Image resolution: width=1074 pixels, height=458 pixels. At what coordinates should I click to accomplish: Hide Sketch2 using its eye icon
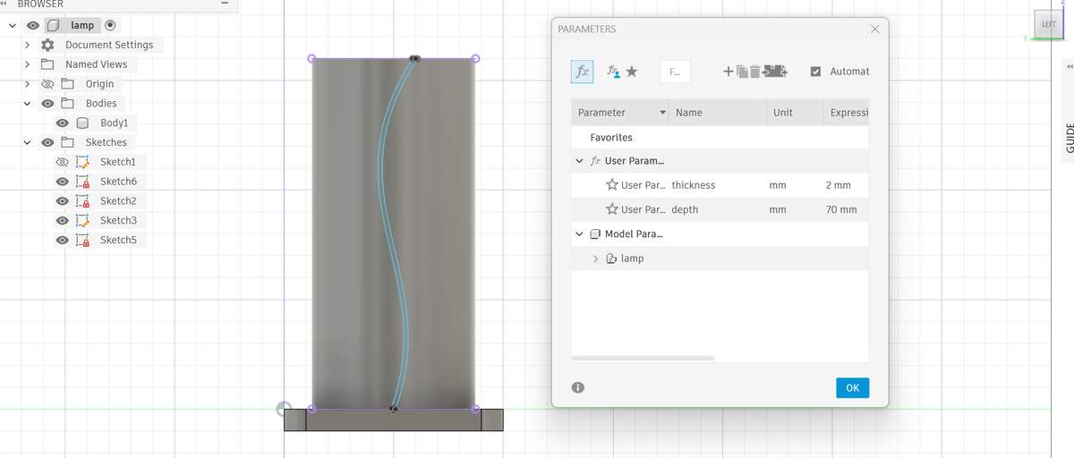(63, 201)
